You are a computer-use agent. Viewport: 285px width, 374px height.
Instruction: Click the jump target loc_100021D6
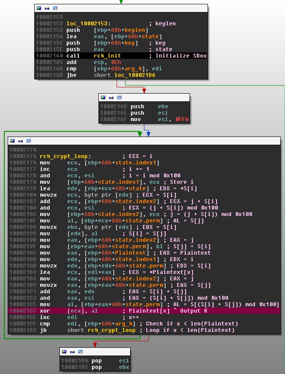point(134,75)
